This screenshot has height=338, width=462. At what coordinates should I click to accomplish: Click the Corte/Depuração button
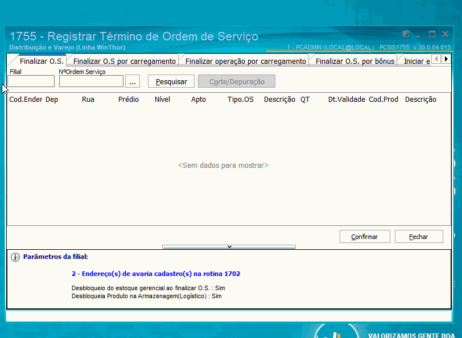[237, 81]
